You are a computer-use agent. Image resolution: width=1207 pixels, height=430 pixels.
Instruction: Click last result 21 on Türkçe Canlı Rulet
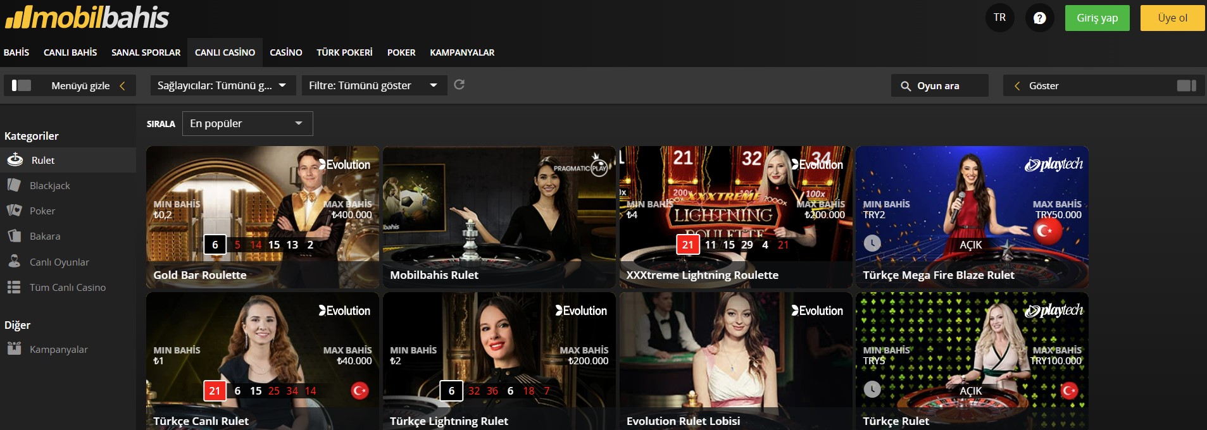click(x=215, y=391)
